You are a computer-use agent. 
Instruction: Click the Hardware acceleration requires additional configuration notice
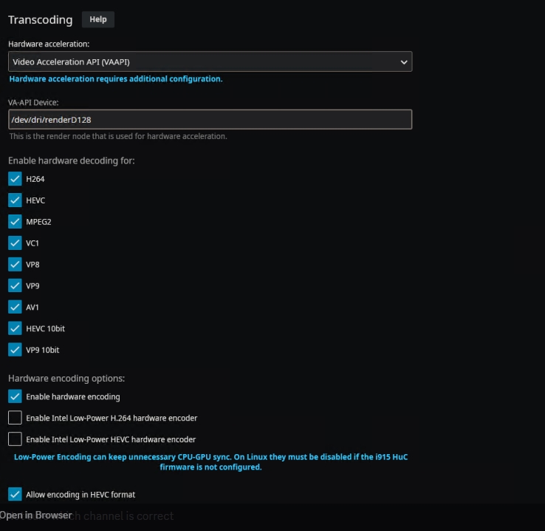click(x=115, y=78)
